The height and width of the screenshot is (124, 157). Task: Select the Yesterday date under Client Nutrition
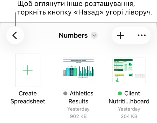pyautogui.click(x=129, y=109)
